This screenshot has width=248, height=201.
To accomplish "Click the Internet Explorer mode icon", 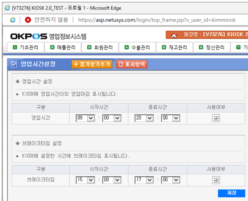I will [13, 20].
